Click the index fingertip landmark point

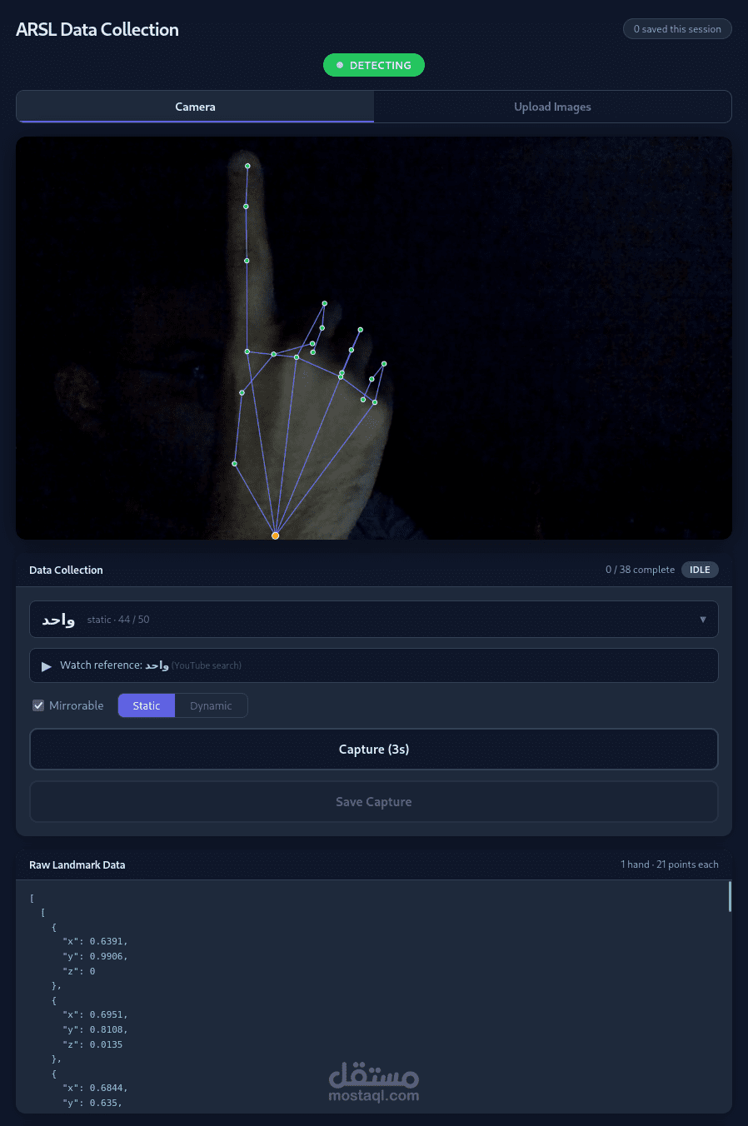click(247, 166)
